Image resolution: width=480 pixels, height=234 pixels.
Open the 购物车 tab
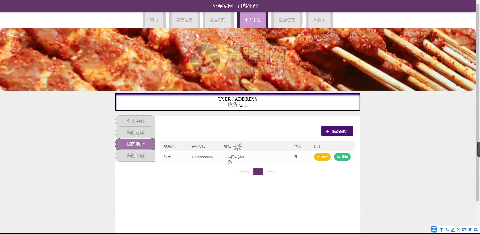coord(319,20)
